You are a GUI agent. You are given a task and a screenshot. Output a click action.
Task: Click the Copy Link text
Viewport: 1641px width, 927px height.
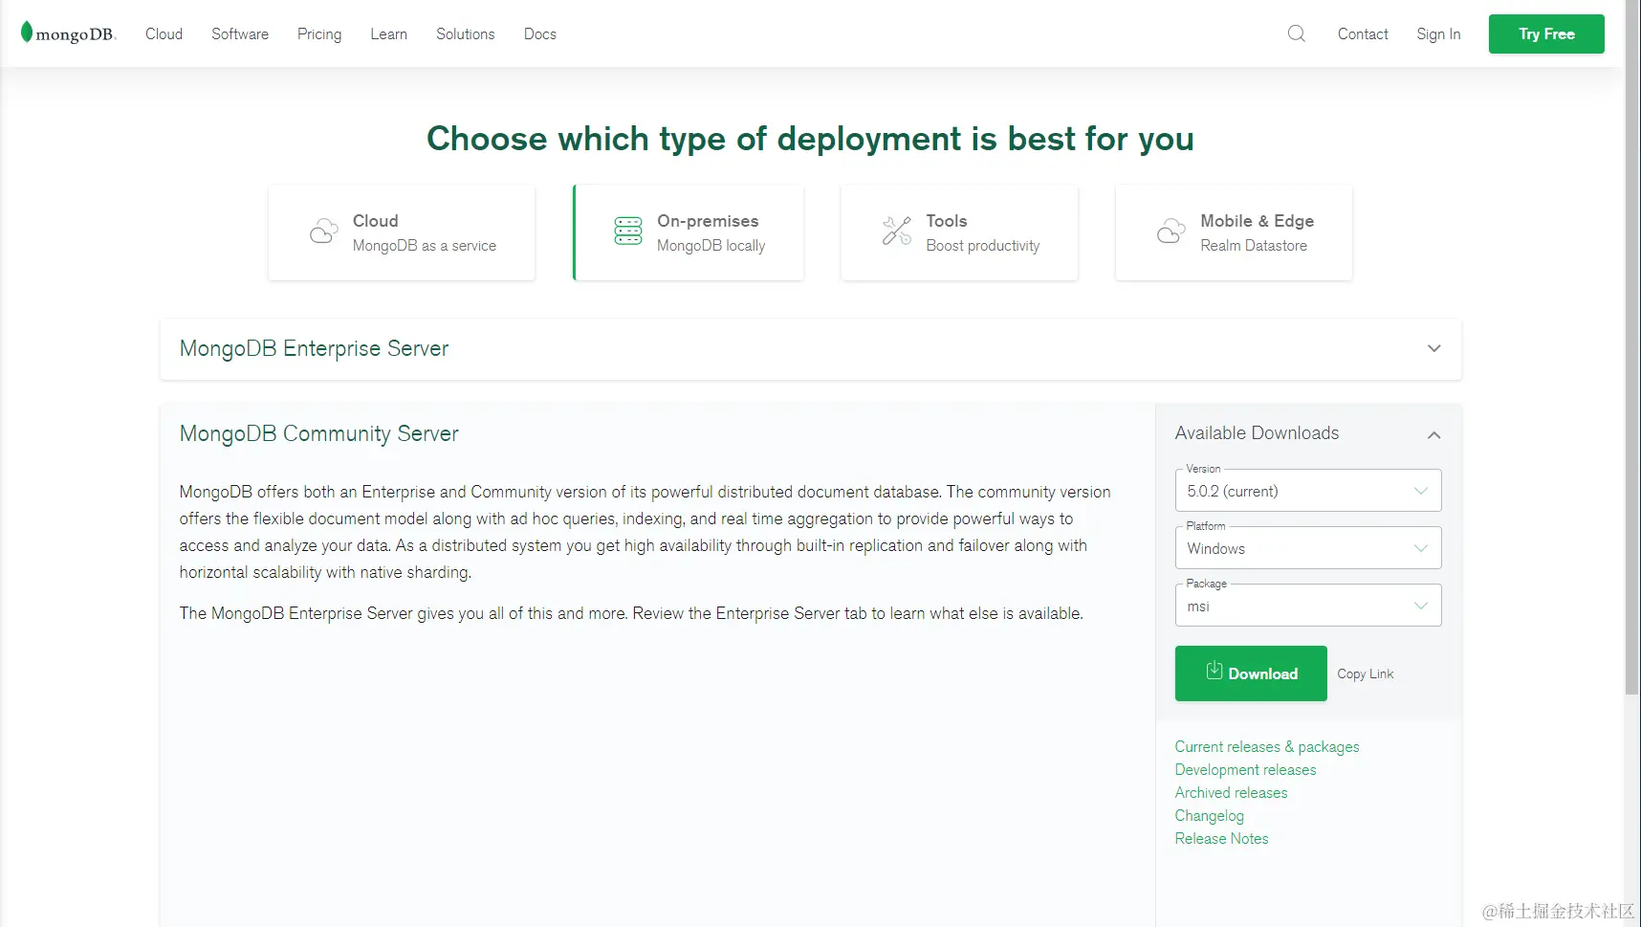(1366, 674)
